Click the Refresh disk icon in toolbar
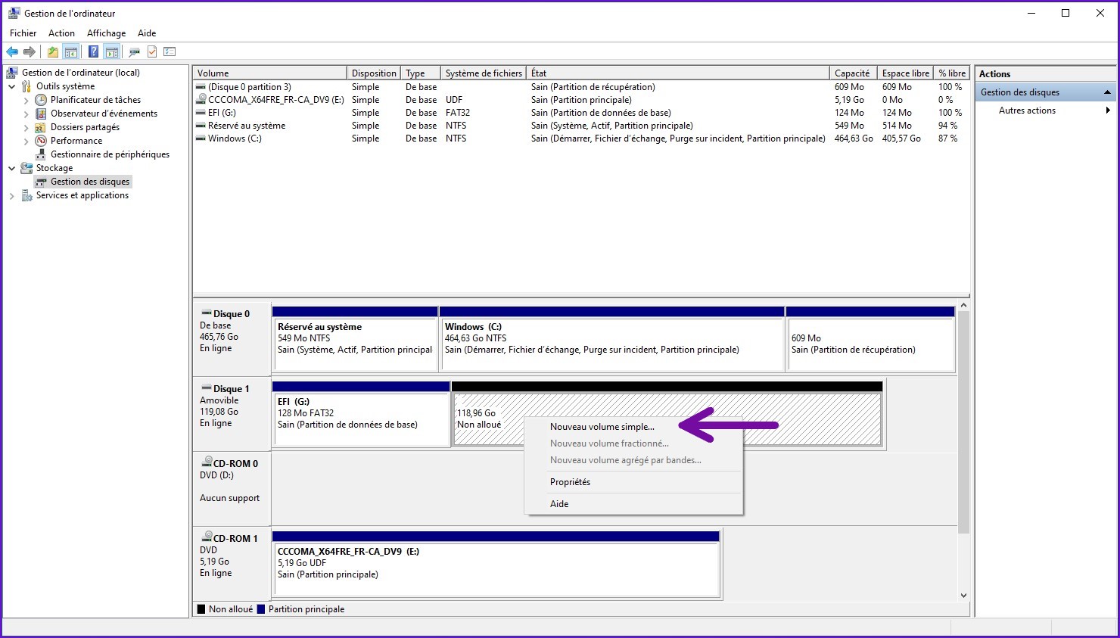 coord(134,52)
